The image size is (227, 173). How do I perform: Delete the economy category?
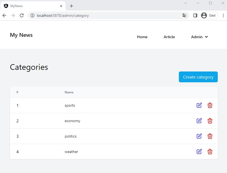pyautogui.click(x=210, y=121)
